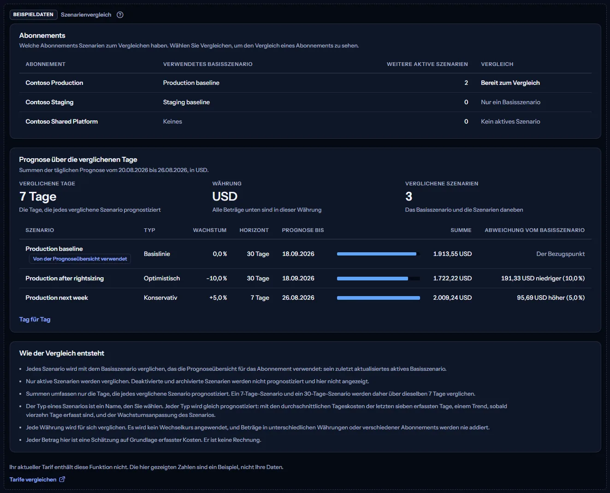Click the large USD currency value
Viewport: 610px width, 493px height.
click(x=225, y=196)
